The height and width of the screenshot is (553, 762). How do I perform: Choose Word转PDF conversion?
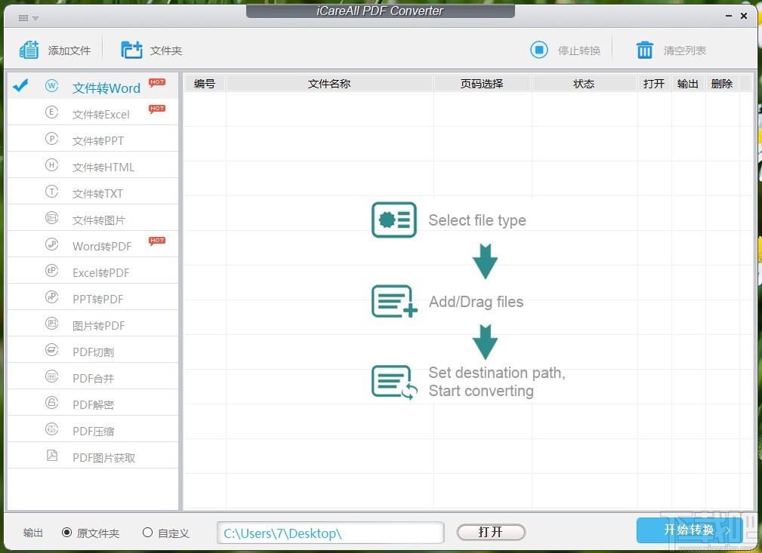(x=93, y=244)
